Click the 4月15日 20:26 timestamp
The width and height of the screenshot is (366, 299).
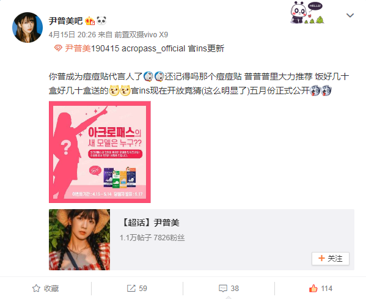tap(72, 35)
